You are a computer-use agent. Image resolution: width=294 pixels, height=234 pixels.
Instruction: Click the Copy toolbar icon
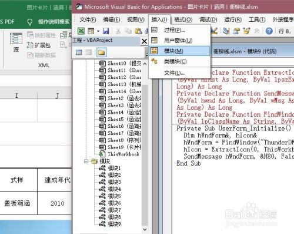[128, 31]
